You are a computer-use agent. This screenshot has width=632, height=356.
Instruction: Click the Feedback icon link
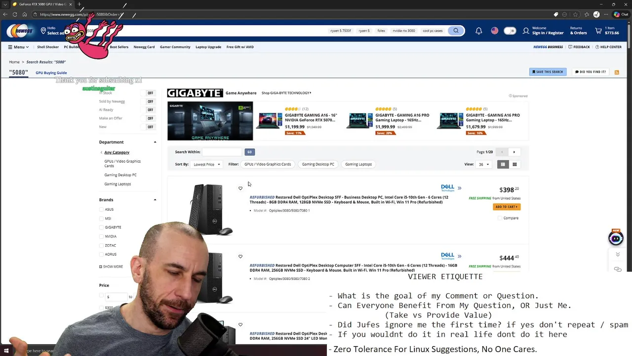(579, 47)
